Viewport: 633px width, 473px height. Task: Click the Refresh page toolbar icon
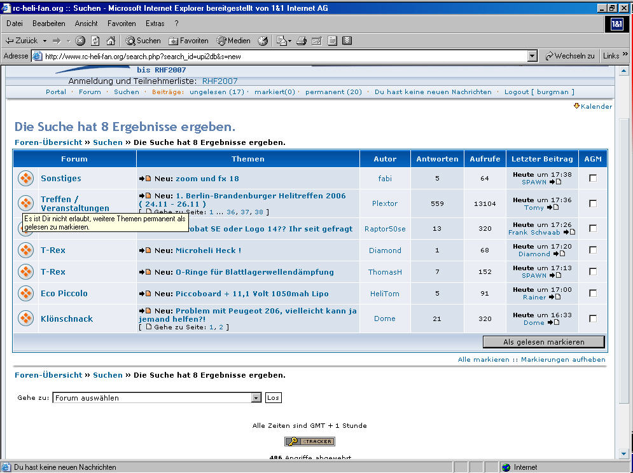[95, 40]
